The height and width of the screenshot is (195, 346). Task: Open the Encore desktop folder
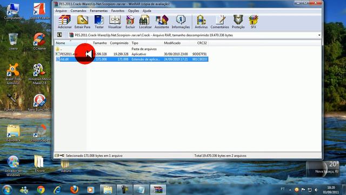coord(39,164)
